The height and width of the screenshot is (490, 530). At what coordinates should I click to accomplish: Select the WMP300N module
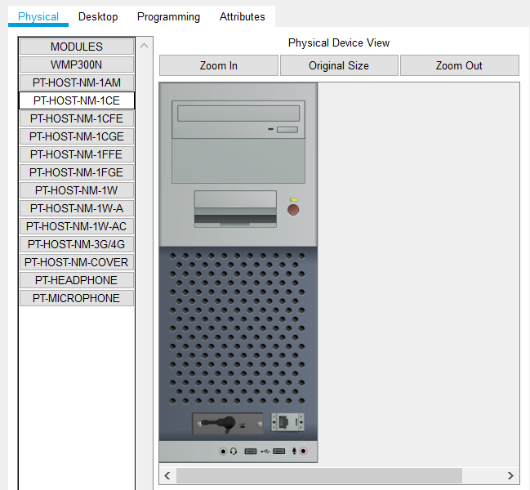click(x=77, y=65)
